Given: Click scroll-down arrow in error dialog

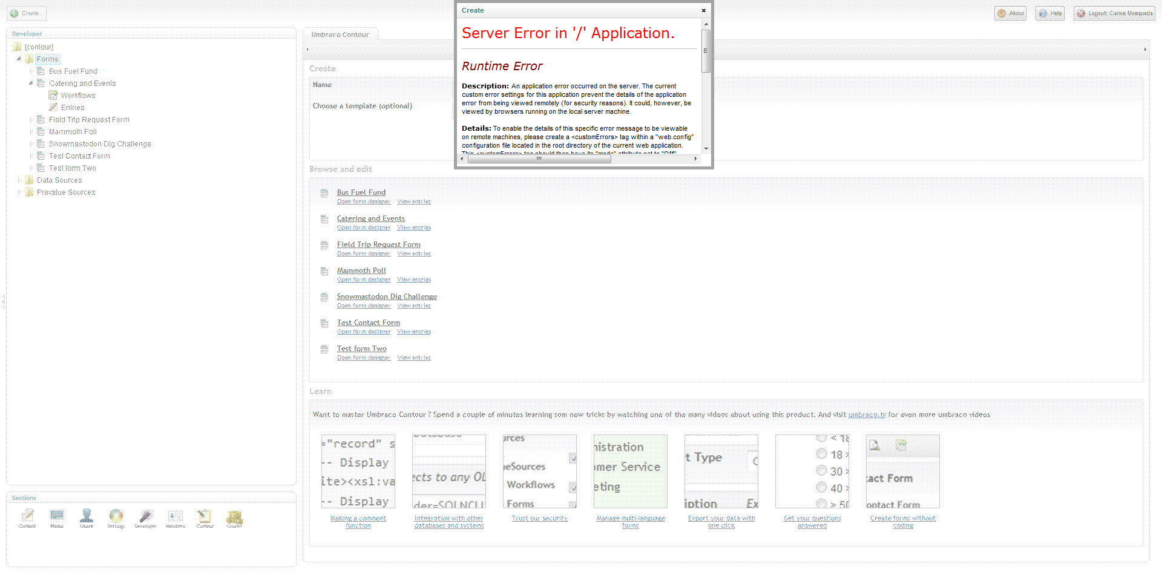Looking at the screenshot, I should click(706, 148).
